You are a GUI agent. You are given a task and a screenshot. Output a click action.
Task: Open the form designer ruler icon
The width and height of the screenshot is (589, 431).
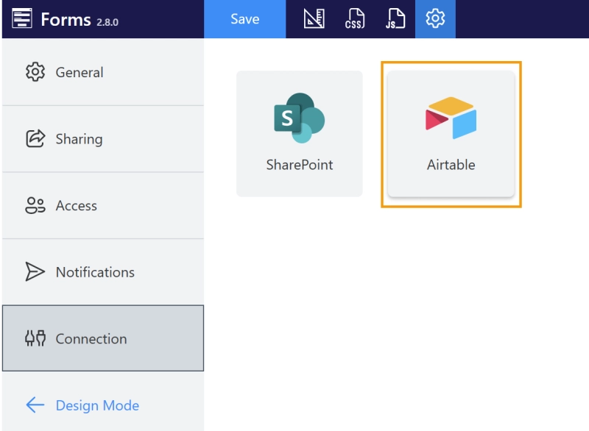[314, 19]
